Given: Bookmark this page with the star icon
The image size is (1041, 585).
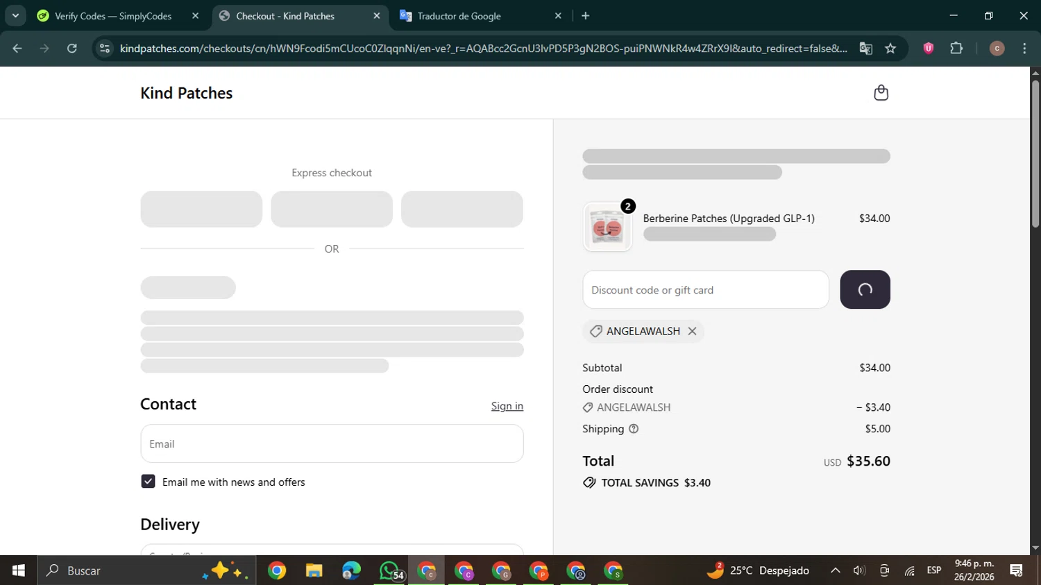Looking at the screenshot, I should [x=890, y=49].
